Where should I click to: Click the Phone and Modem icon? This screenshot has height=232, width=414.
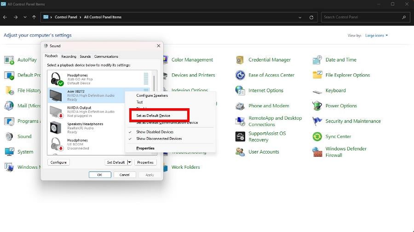tap(240, 106)
